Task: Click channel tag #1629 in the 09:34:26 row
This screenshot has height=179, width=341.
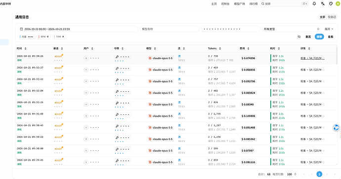Action: click(58, 56)
